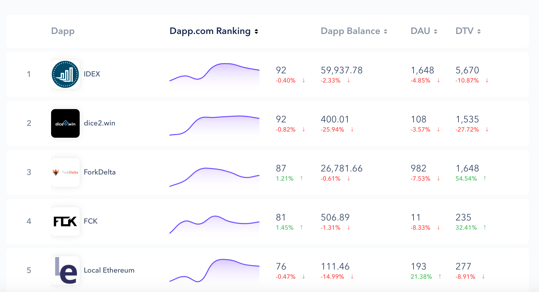Viewport: 539px width, 292px height.
Task: Sort by Dapp Balance arrows
Action: point(386,31)
